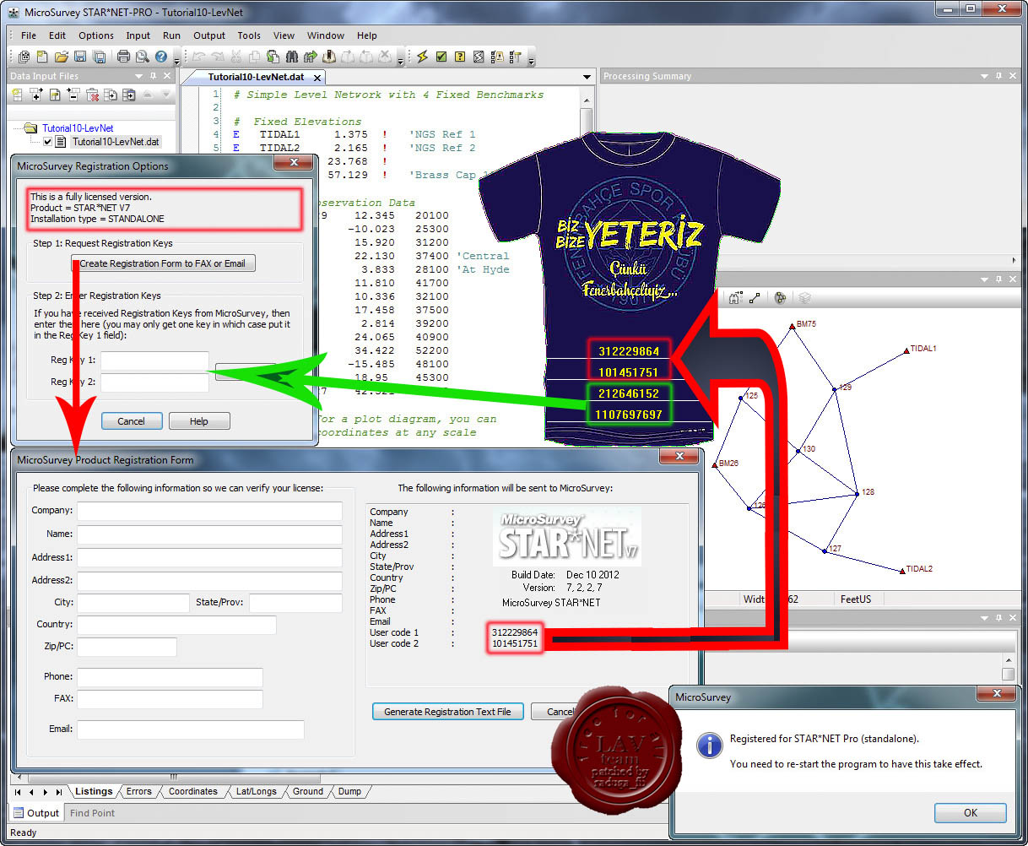Click the New Project toolbar icon
The image size is (1028, 846).
point(24,57)
